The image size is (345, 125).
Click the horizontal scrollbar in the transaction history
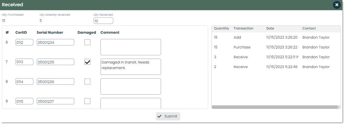click(x=275, y=107)
